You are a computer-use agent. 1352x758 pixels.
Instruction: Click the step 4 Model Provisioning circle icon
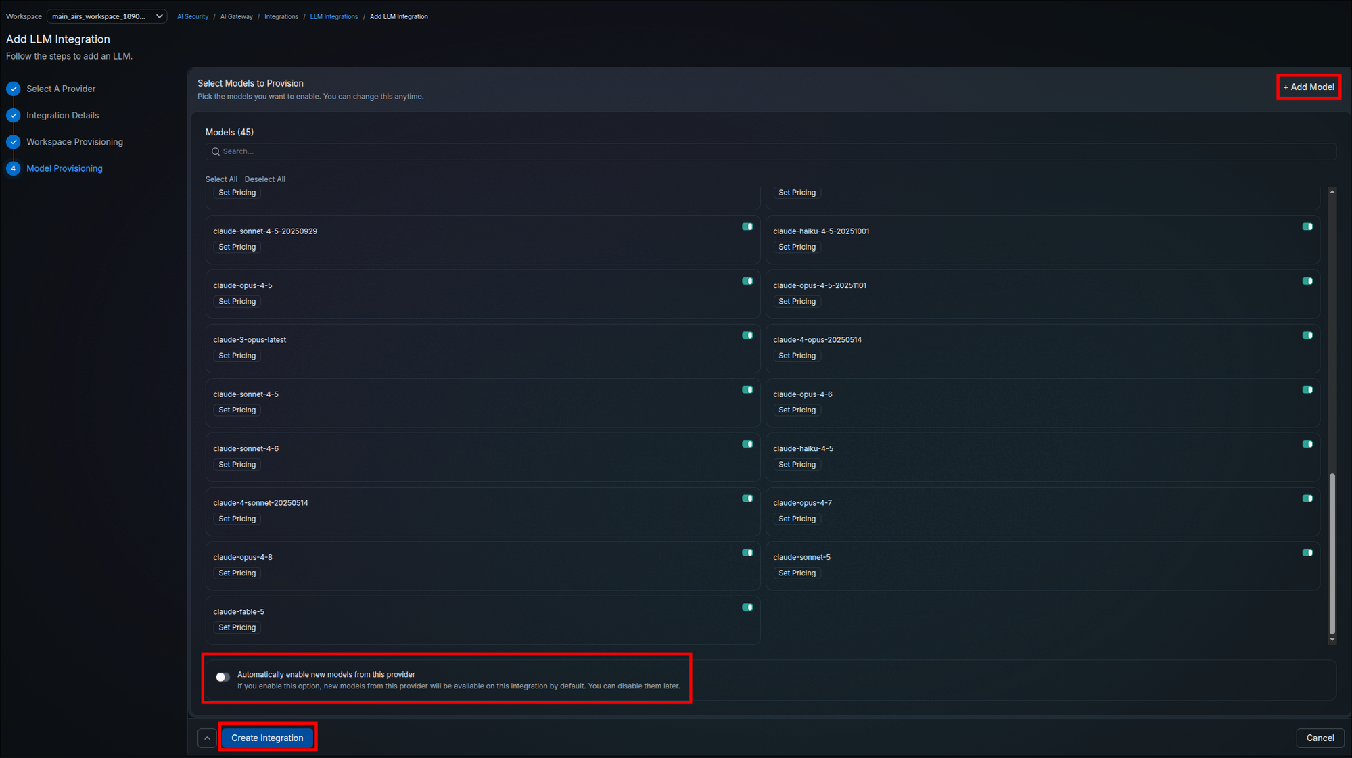[x=14, y=168]
